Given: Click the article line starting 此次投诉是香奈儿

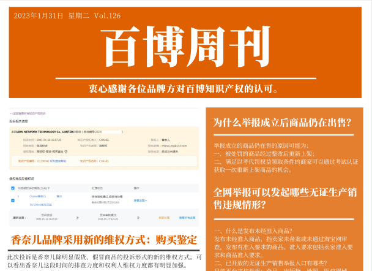Looking at the screenshot, I should 105,258.
